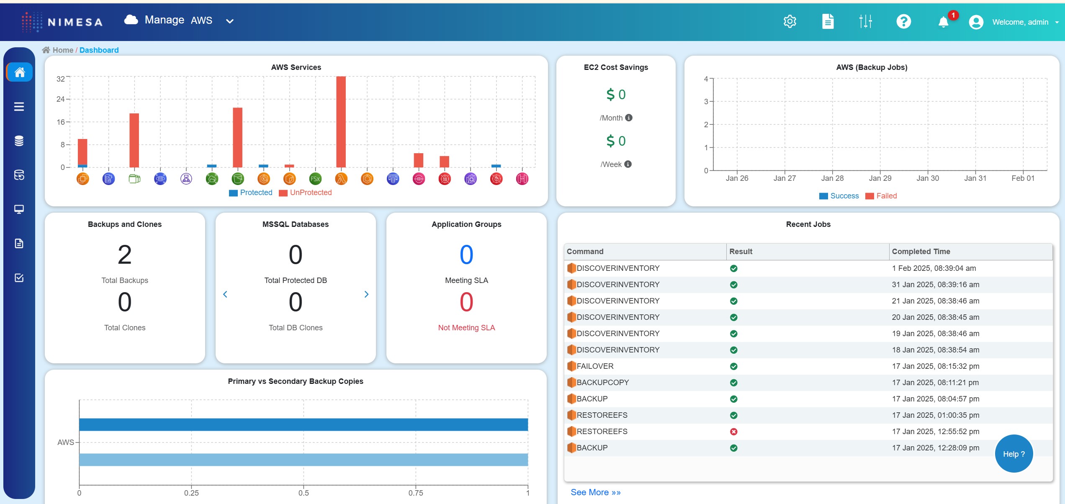Click the purple load balancer hierarchy icon
Screen dimensions: 1065x504
pos(186,179)
